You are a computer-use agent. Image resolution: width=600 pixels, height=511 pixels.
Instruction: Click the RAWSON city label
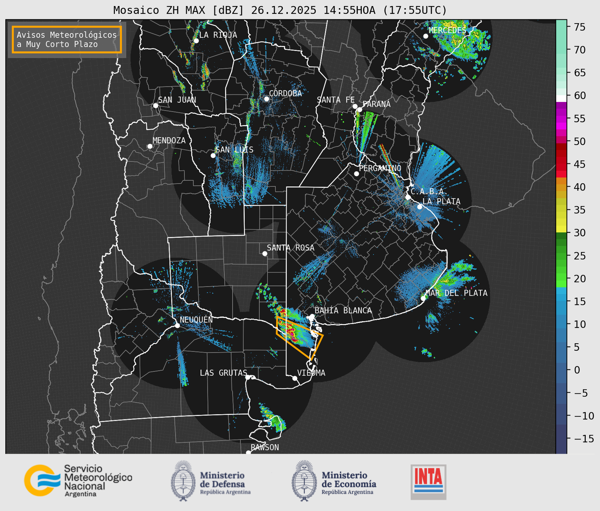(x=265, y=447)
